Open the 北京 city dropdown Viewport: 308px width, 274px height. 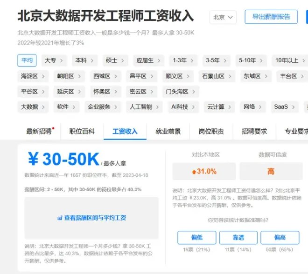click(x=223, y=17)
